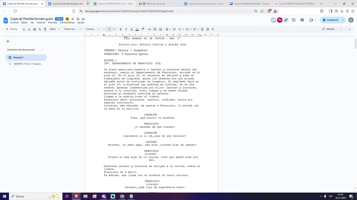Toggle italic formatting
This screenshot has width=357, height=200.
126,29
